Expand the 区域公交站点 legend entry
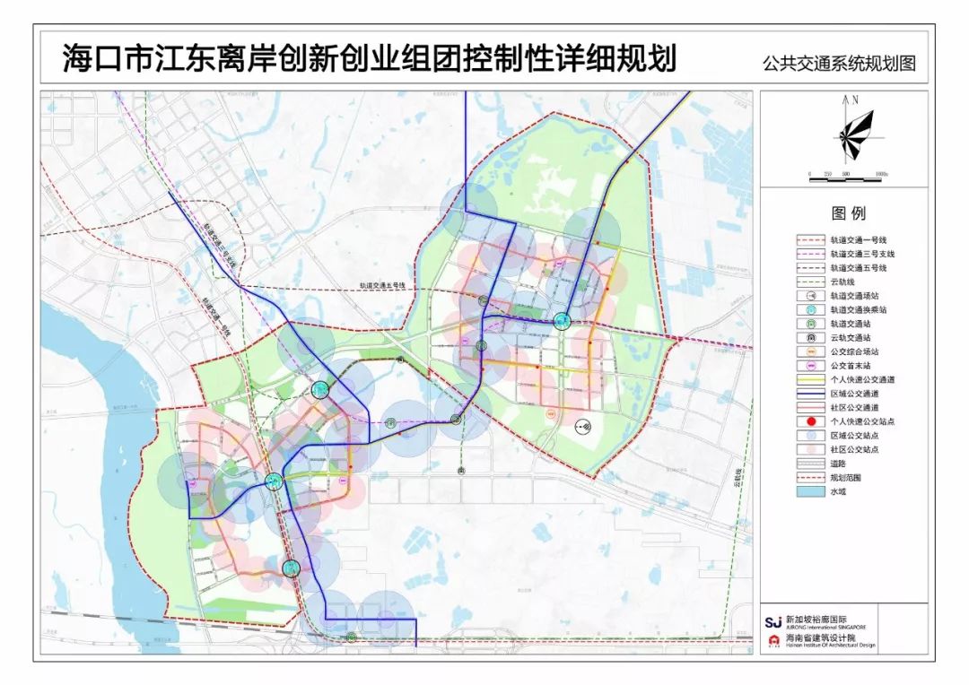 click(x=810, y=433)
